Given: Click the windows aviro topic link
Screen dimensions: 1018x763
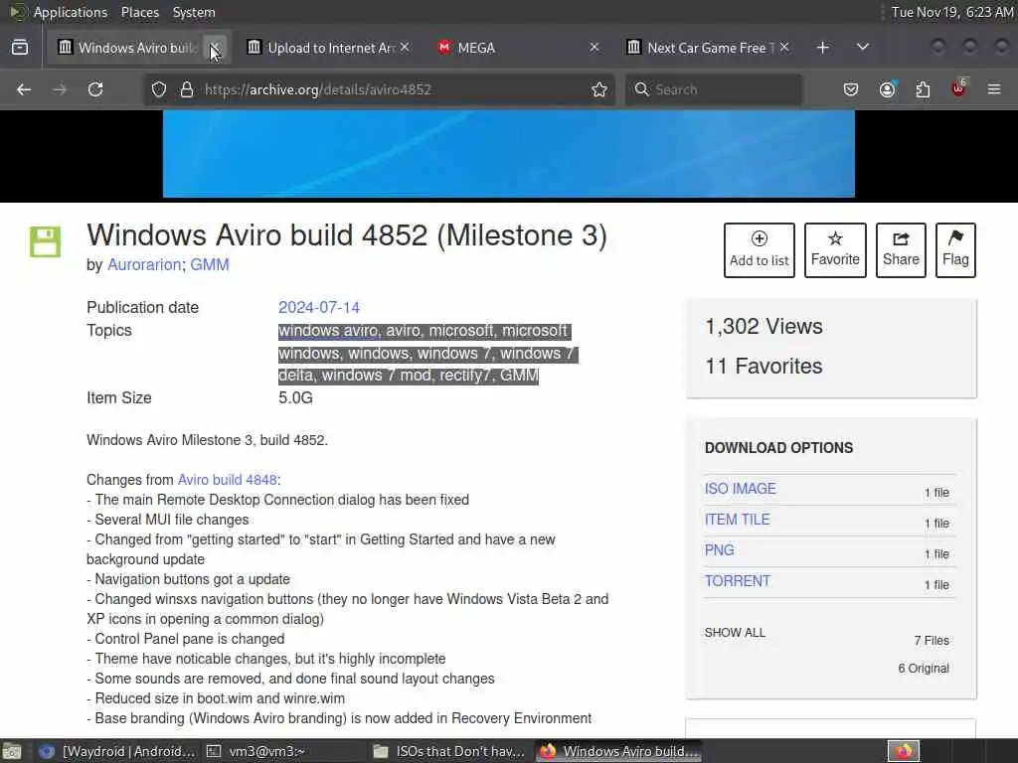Looking at the screenshot, I should pyautogui.click(x=328, y=331).
